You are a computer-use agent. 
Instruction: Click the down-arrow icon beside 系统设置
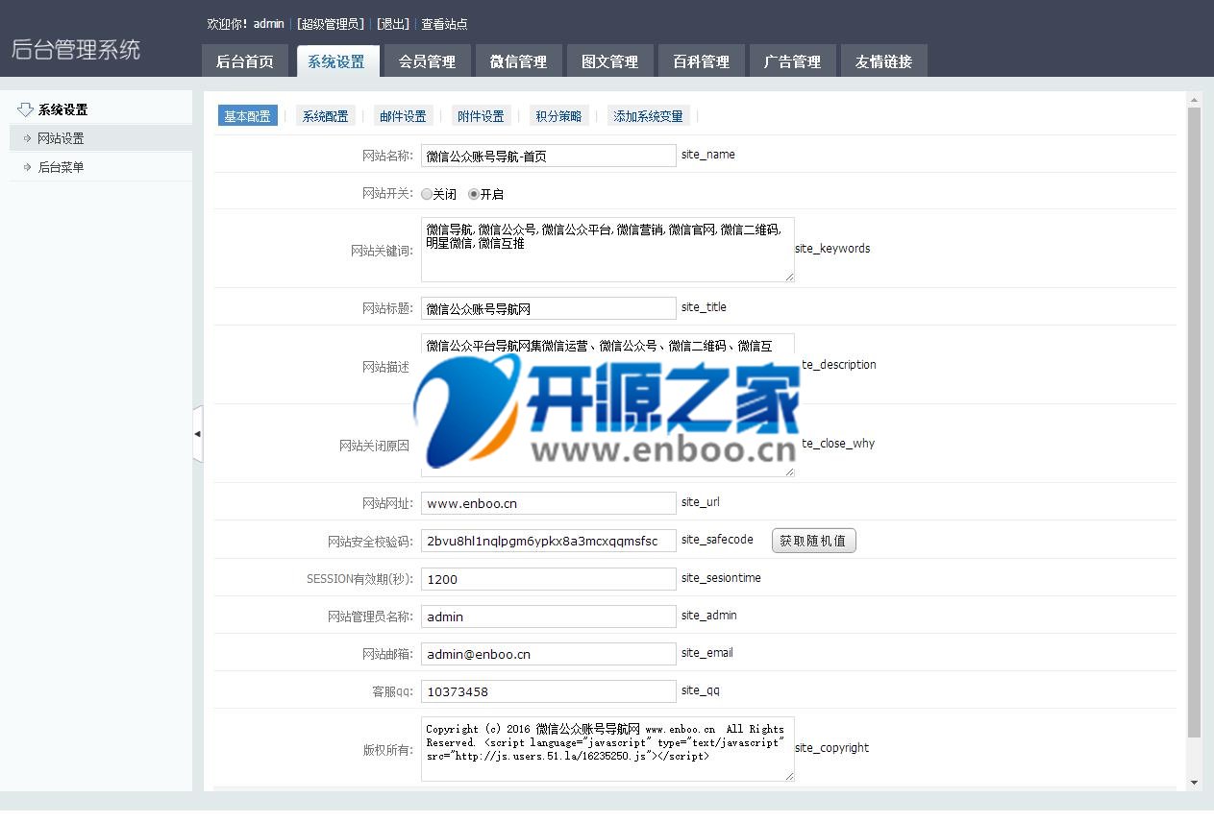click(26, 109)
